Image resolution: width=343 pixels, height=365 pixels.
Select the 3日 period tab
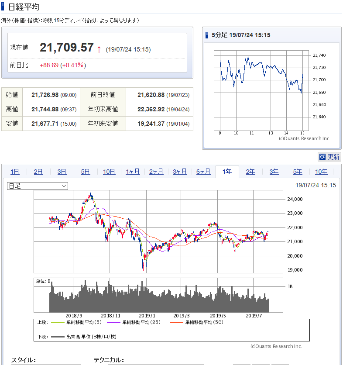click(62, 172)
